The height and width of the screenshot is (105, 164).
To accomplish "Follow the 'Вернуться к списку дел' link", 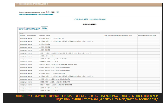I will pyautogui.click(x=46, y=14).
